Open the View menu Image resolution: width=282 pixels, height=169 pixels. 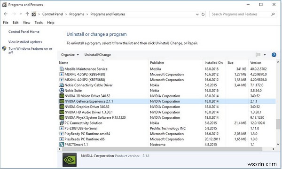pyautogui.click(x=26, y=23)
